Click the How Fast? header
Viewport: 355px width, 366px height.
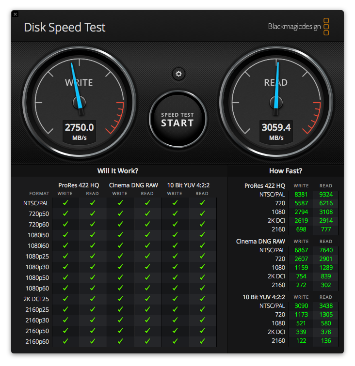point(286,171)
